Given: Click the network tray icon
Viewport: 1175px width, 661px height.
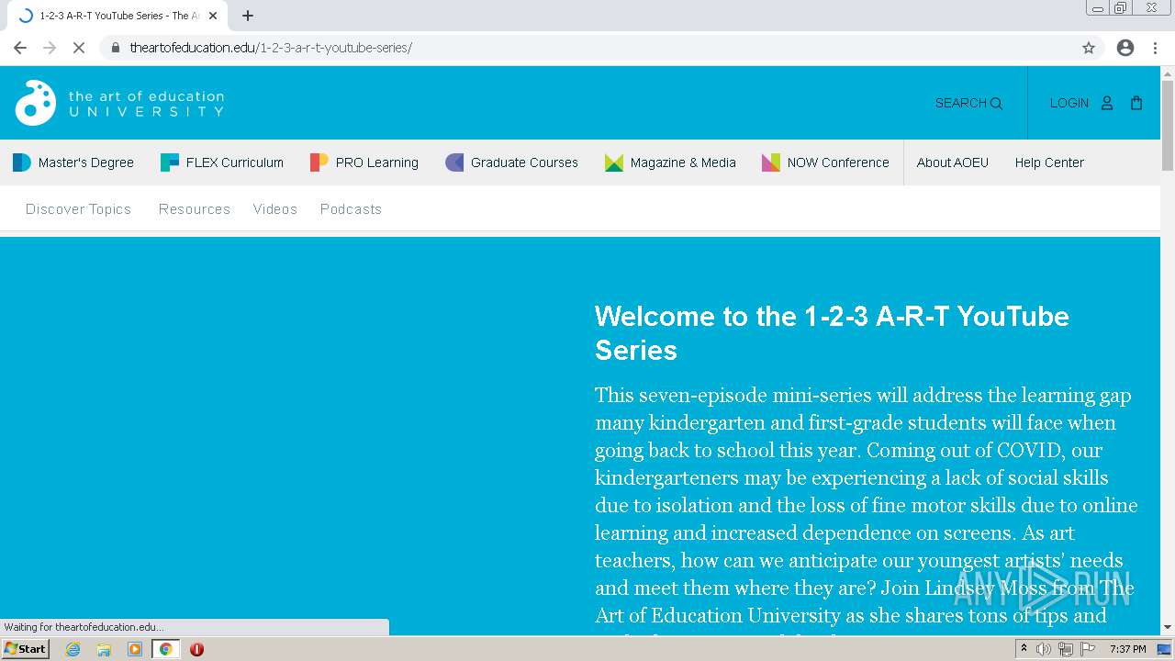Looking at the screenshot, I should coord(1066,649).
